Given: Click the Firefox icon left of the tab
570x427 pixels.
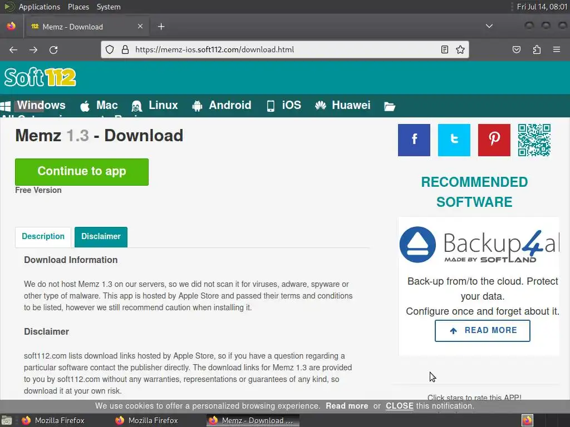Looking at the screenshot, I should pos(11,26).
